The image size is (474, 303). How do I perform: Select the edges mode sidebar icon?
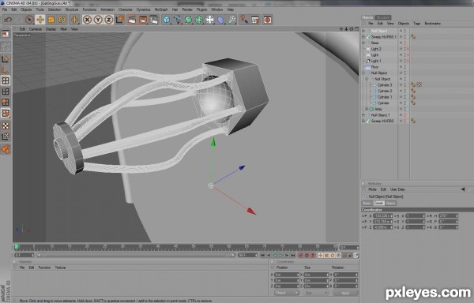point(6,92)
